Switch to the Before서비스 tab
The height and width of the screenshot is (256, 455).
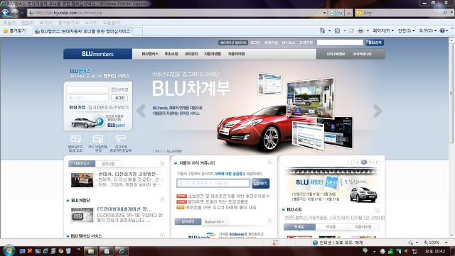[x=215, y=221]
